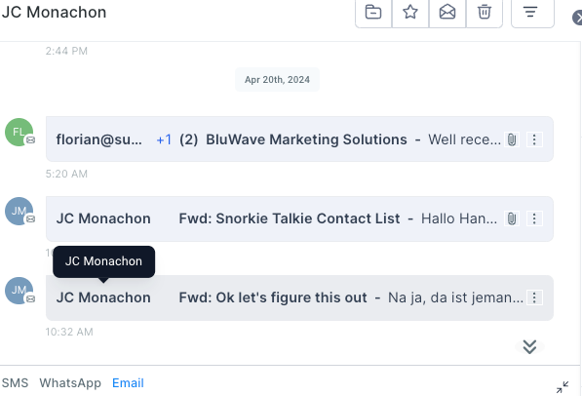582x396 pixels.
Task: Open three-dot menu on BluWave Marketing email
Action: click(534, 139)
